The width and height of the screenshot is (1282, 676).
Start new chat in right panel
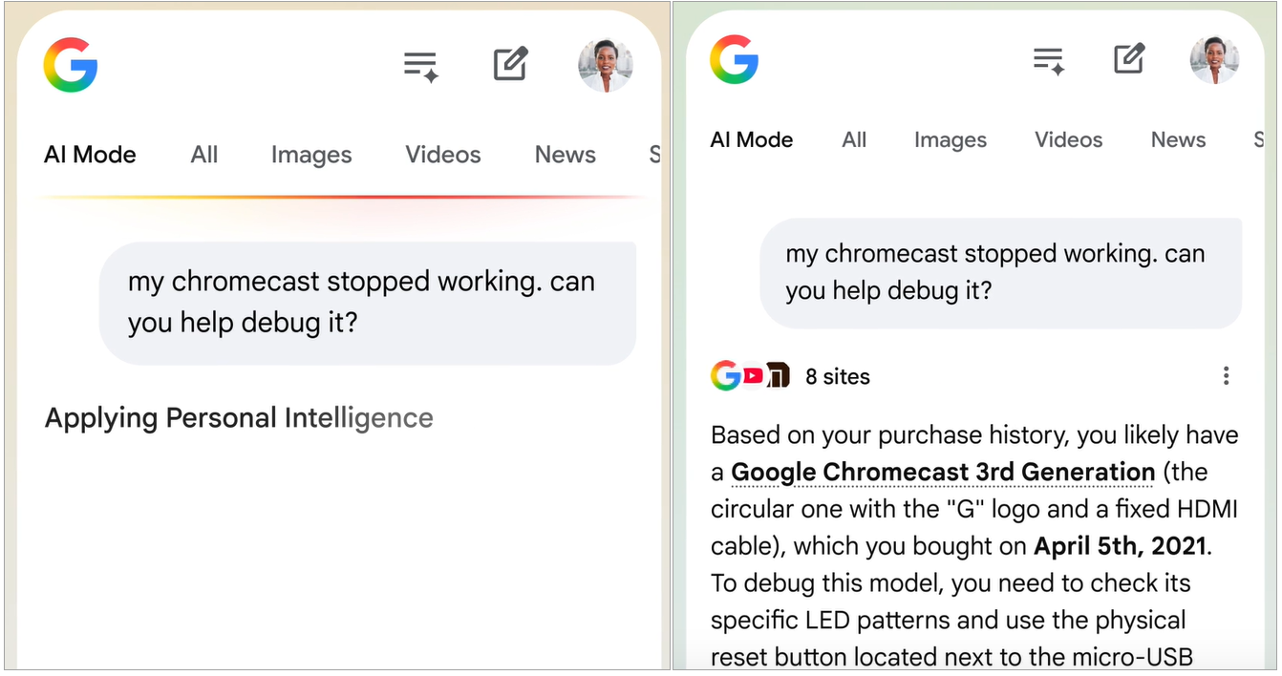tap(1129, 59)
